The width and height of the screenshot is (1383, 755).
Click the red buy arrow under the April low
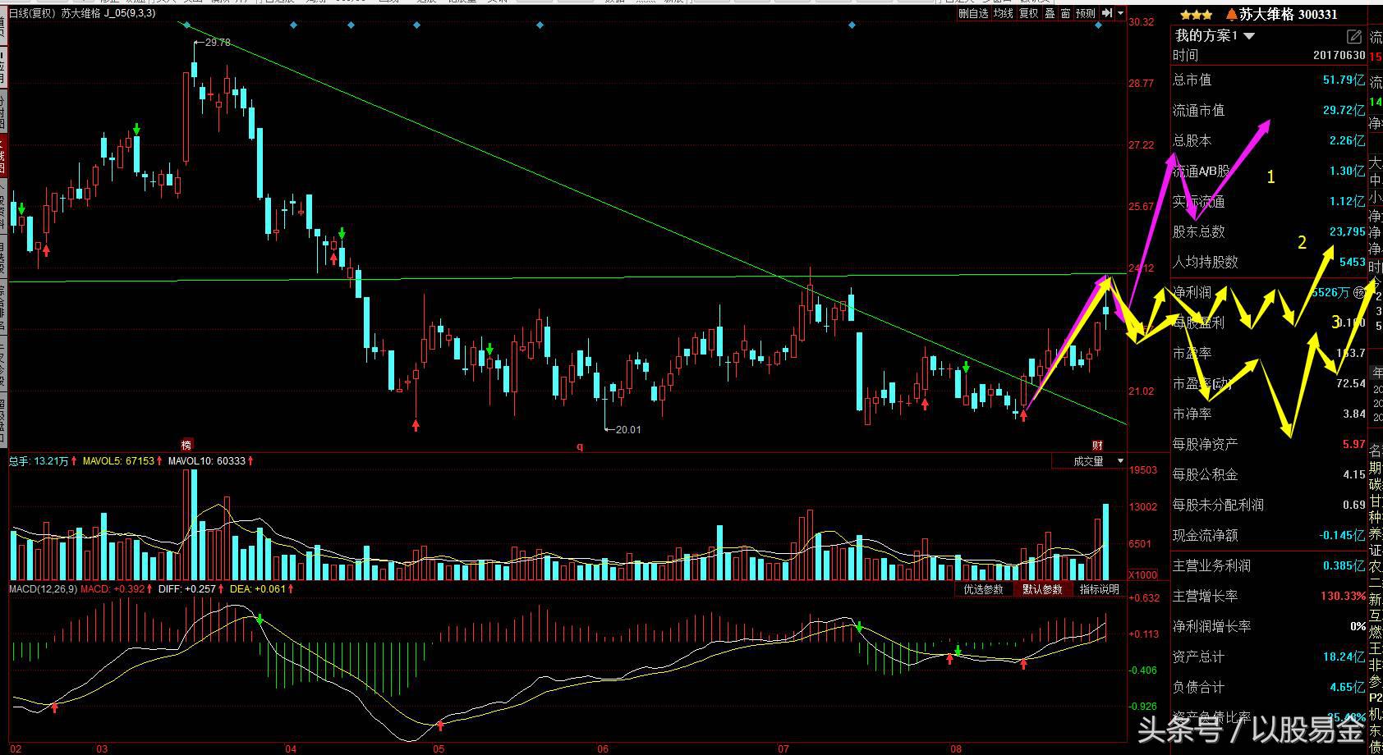point(416,425)
